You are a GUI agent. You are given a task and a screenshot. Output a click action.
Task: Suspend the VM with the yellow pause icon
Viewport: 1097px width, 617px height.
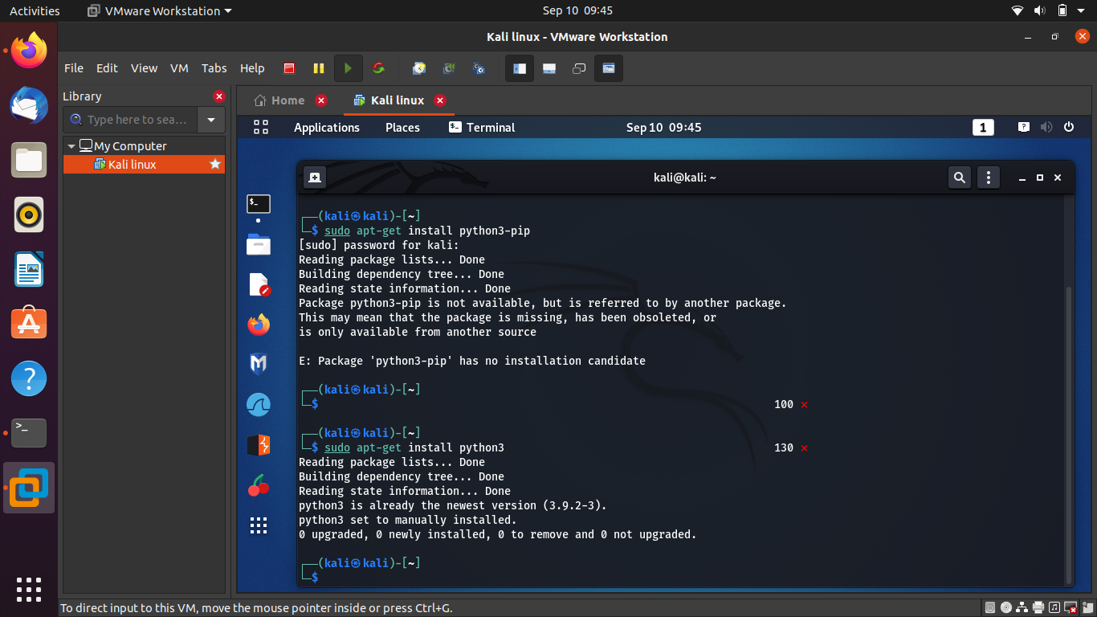(x=319, y=68)
